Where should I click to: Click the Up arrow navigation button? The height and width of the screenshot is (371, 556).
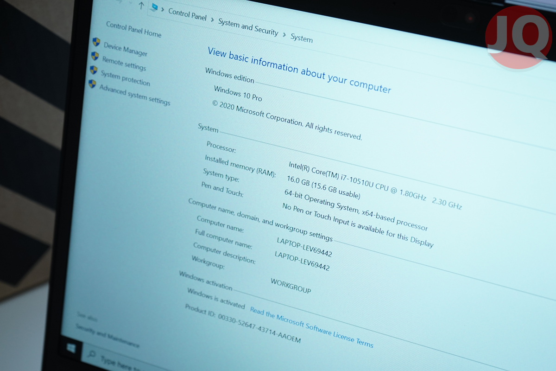coord(141,6)
